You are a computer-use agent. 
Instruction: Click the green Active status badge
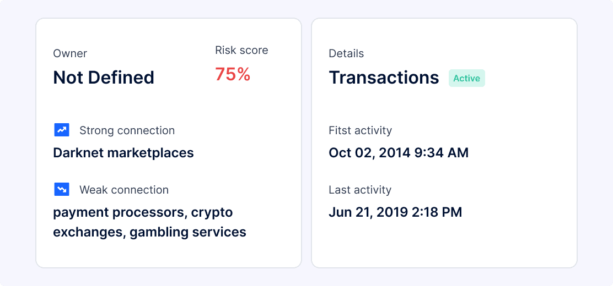tap(466, 78)
